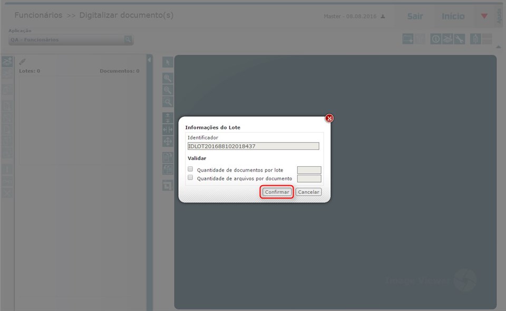
Task: Click the fit-to-width icon in the viewer toolbar
Action: (x=167, y=129)
